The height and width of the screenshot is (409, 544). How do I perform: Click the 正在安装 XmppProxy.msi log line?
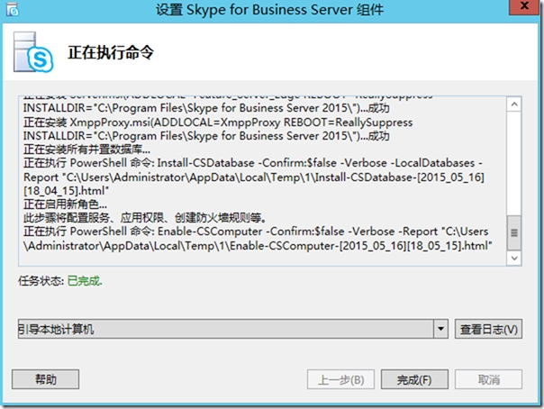tap(218, 123)
